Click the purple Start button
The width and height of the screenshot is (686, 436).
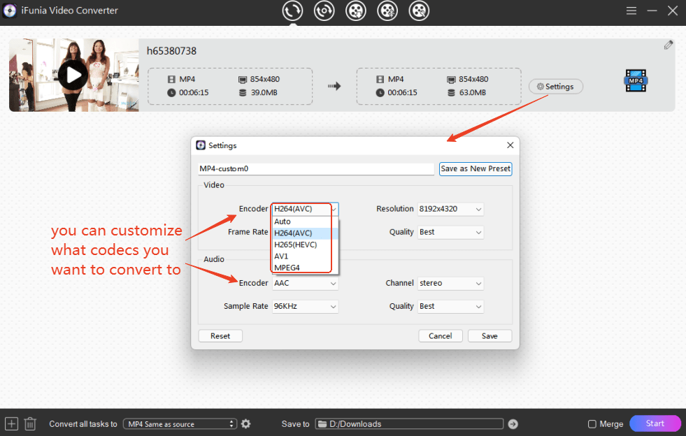point(655,423)
